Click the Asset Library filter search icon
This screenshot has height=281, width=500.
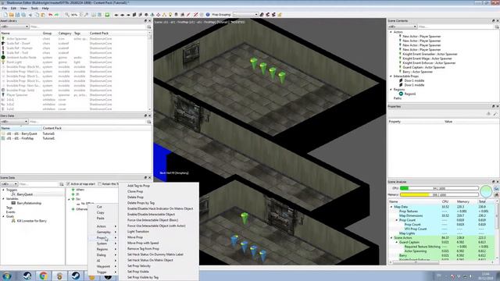[x=149, y=27]
